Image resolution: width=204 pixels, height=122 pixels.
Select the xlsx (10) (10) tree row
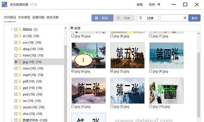[x=39, y=114]
